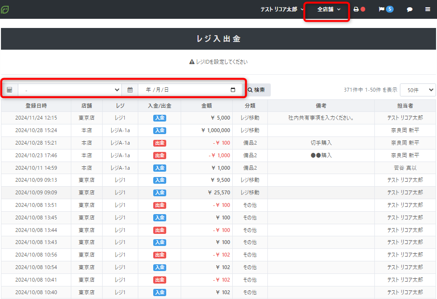Click the 東京店 cell in 2024/11/24 row
Viewport: 437px width, 299px height.
[87, 118]
